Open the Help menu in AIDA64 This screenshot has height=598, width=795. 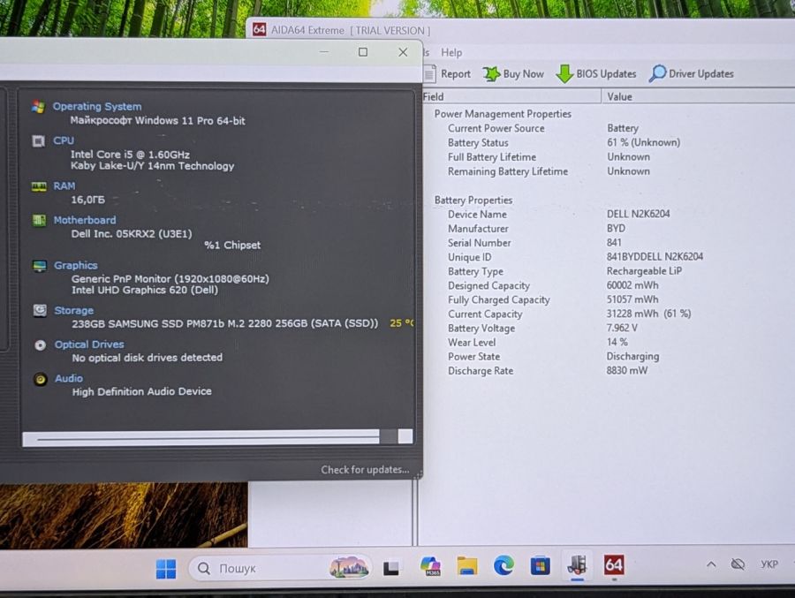click(451, 53)
